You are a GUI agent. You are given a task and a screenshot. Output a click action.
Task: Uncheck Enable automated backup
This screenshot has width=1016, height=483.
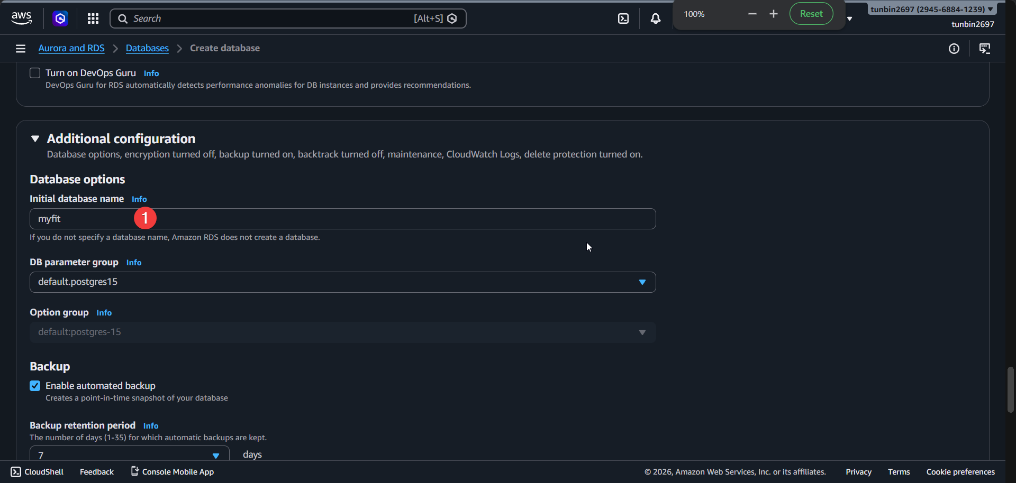[x=35, y=386]
